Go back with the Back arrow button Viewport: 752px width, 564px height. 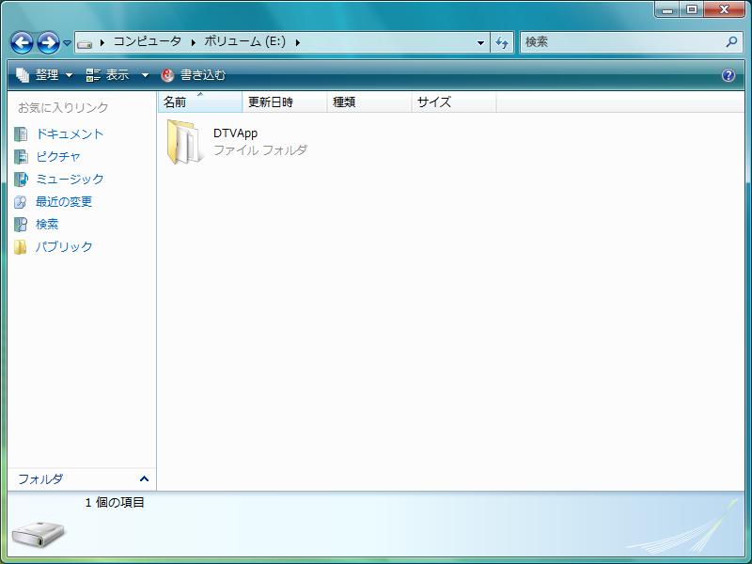point(22,42)
